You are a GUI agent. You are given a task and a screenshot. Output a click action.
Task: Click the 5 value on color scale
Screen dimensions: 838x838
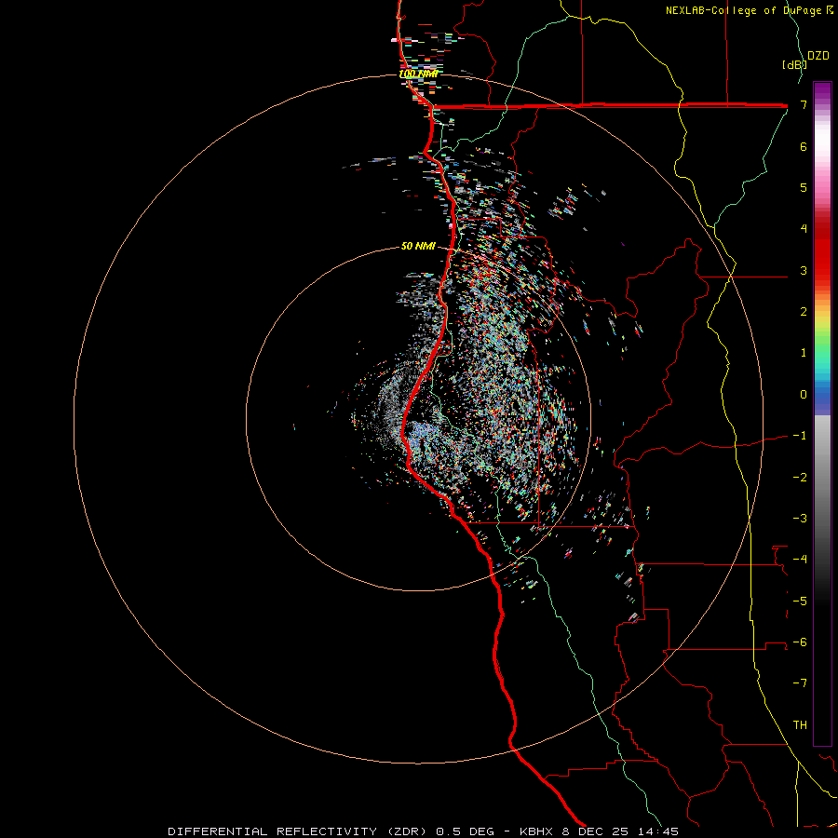pos(804,187)
